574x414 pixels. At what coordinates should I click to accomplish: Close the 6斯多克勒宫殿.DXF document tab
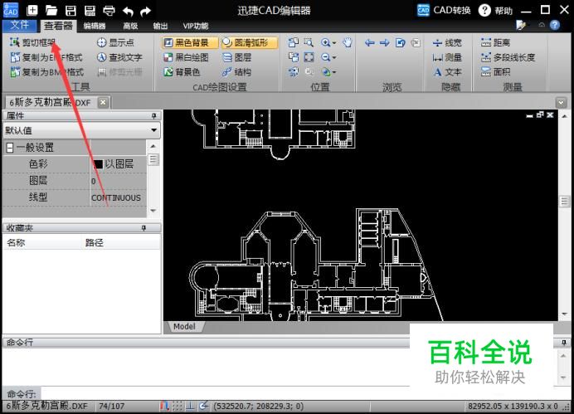point(103,103)
